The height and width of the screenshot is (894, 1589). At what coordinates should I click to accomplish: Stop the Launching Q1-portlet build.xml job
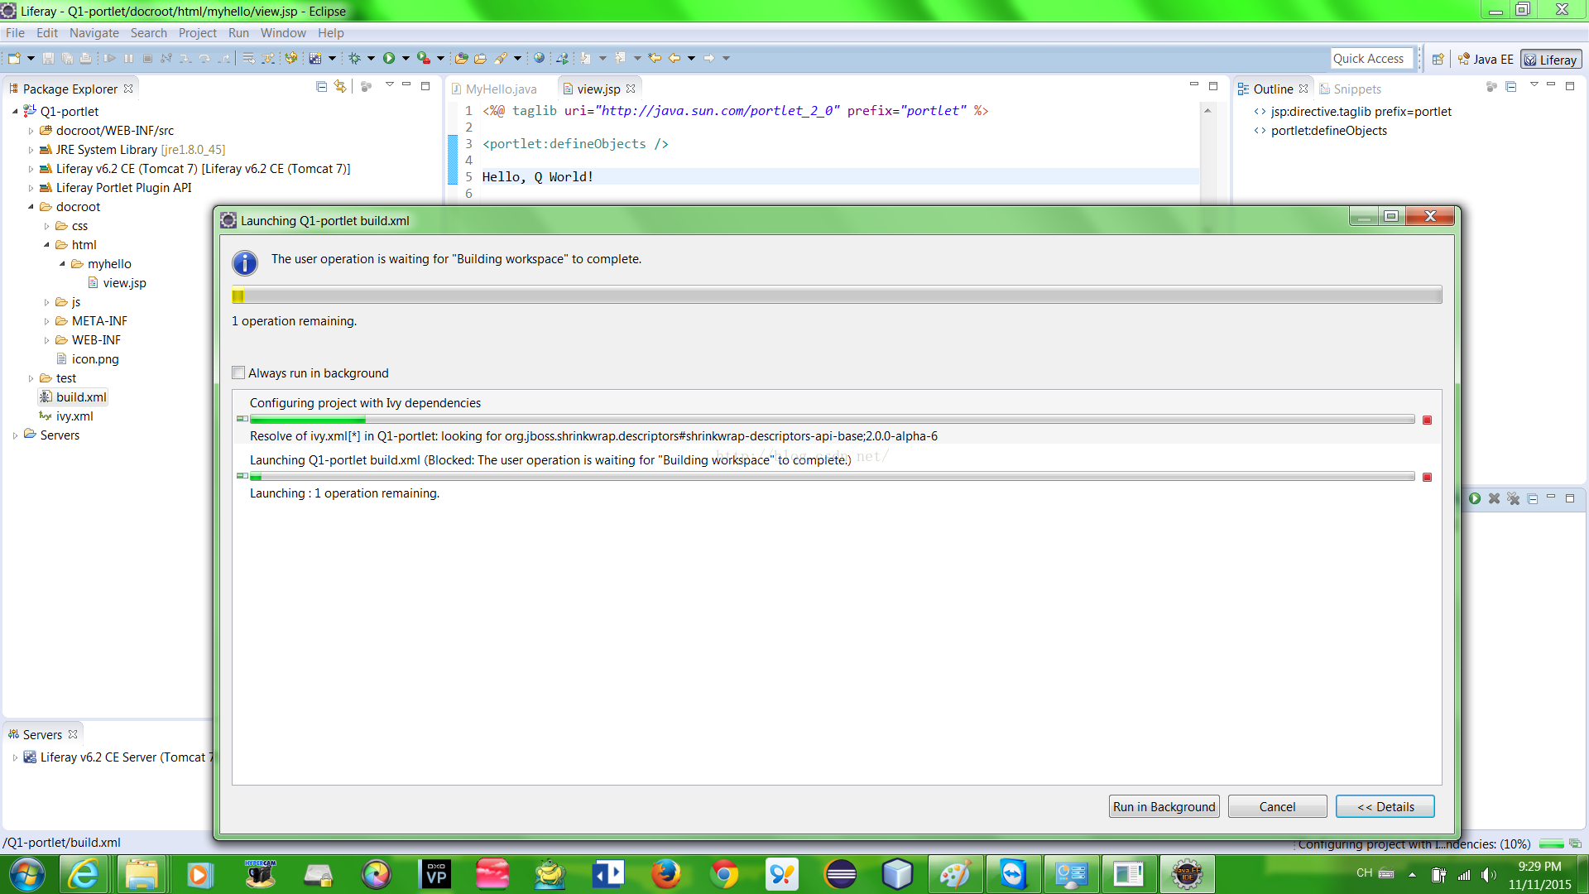coord(1427,478)
